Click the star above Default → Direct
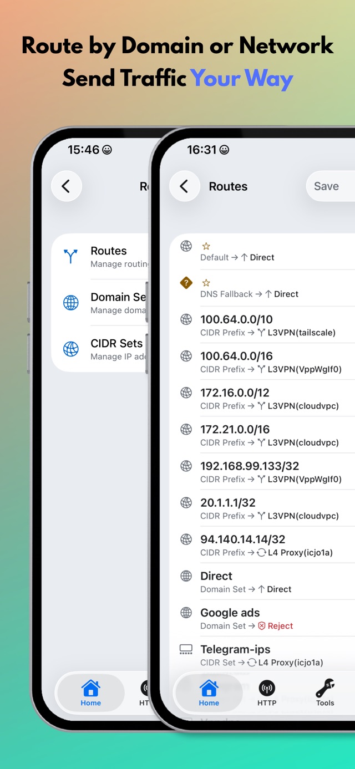This screenshot has height=769, width=355. click(x=206, y=246)
